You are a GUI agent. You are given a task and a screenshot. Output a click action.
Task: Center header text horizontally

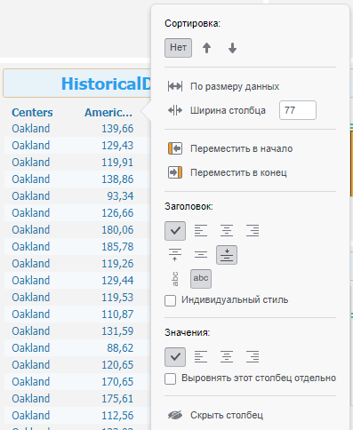(x=227, y=231)
